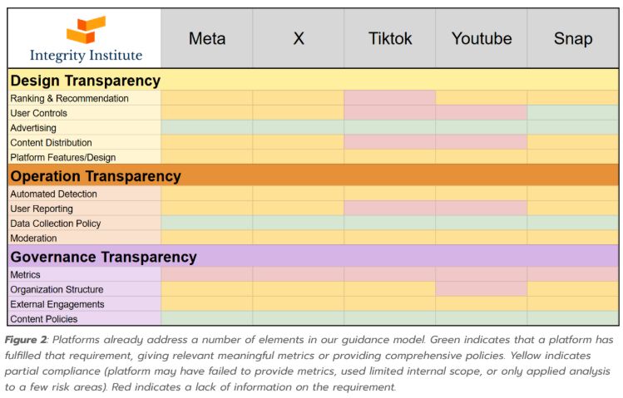Click the red Tiktok User Reporting cell

coord(390,209)
